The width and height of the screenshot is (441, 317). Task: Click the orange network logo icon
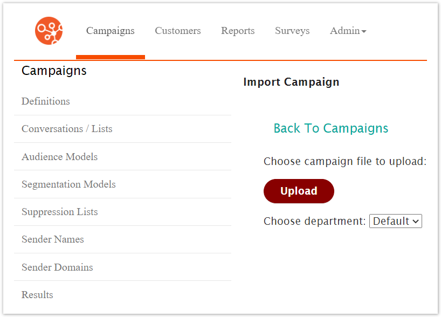pyautogui.click(x=49, y=31)
